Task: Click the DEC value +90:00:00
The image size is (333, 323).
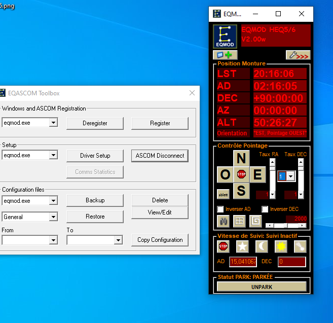Action: pos(280,98)
